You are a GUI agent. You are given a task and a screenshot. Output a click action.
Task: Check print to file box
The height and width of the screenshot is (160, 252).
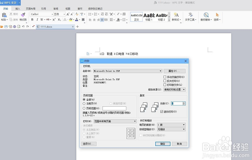tap(165, 85)
